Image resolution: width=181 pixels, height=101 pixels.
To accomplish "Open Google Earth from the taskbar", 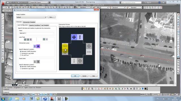I will click(x=45, y=99).
